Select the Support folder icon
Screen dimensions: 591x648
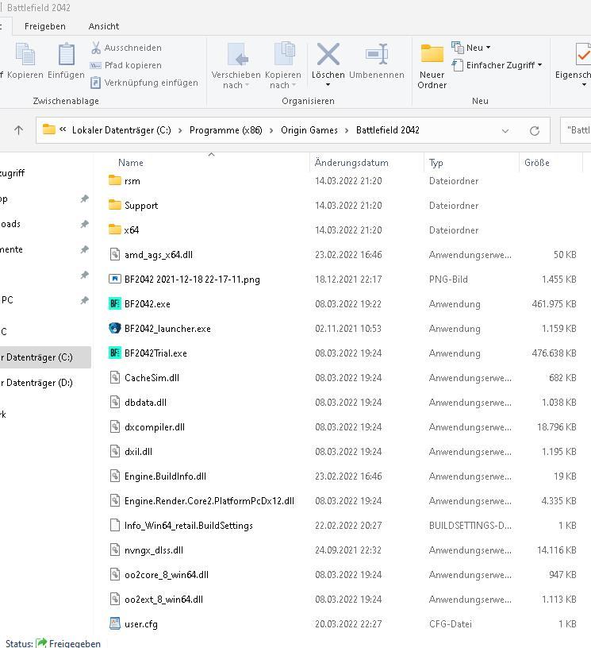click(115, 205)
